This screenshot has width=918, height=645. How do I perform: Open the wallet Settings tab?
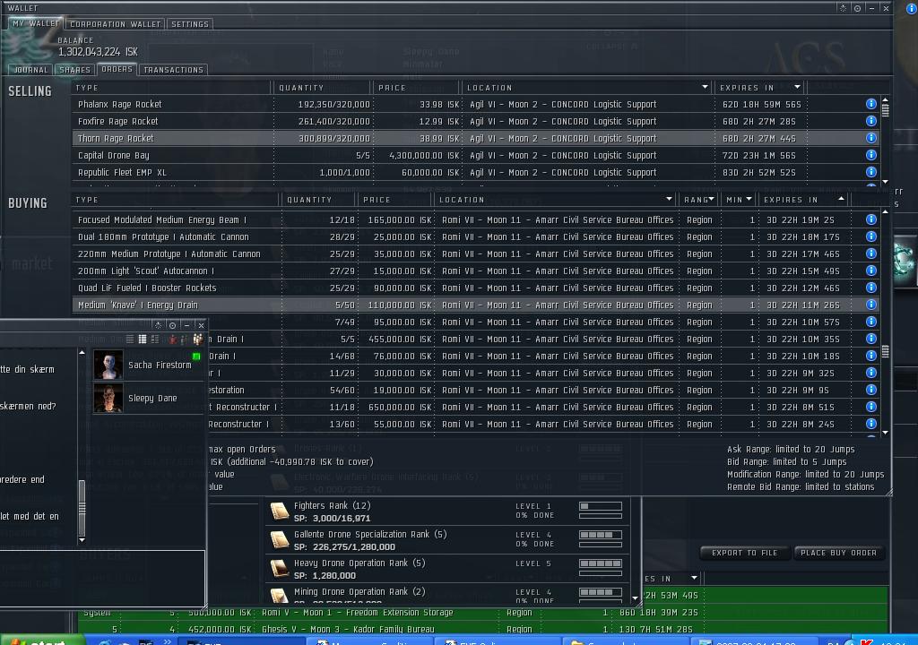coord(190,24)
